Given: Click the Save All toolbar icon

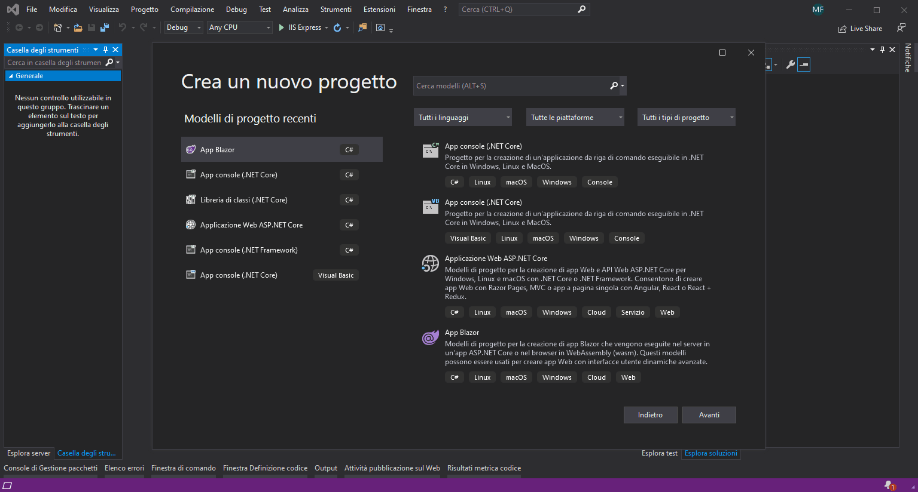Looking at the screenshot, I should [105, 27].
